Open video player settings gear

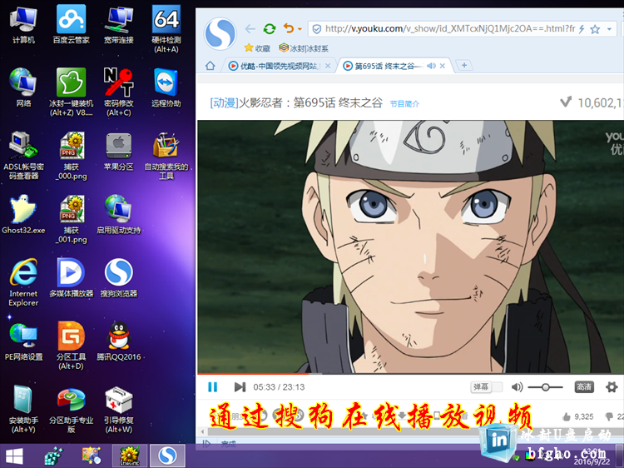click(612, 386)
